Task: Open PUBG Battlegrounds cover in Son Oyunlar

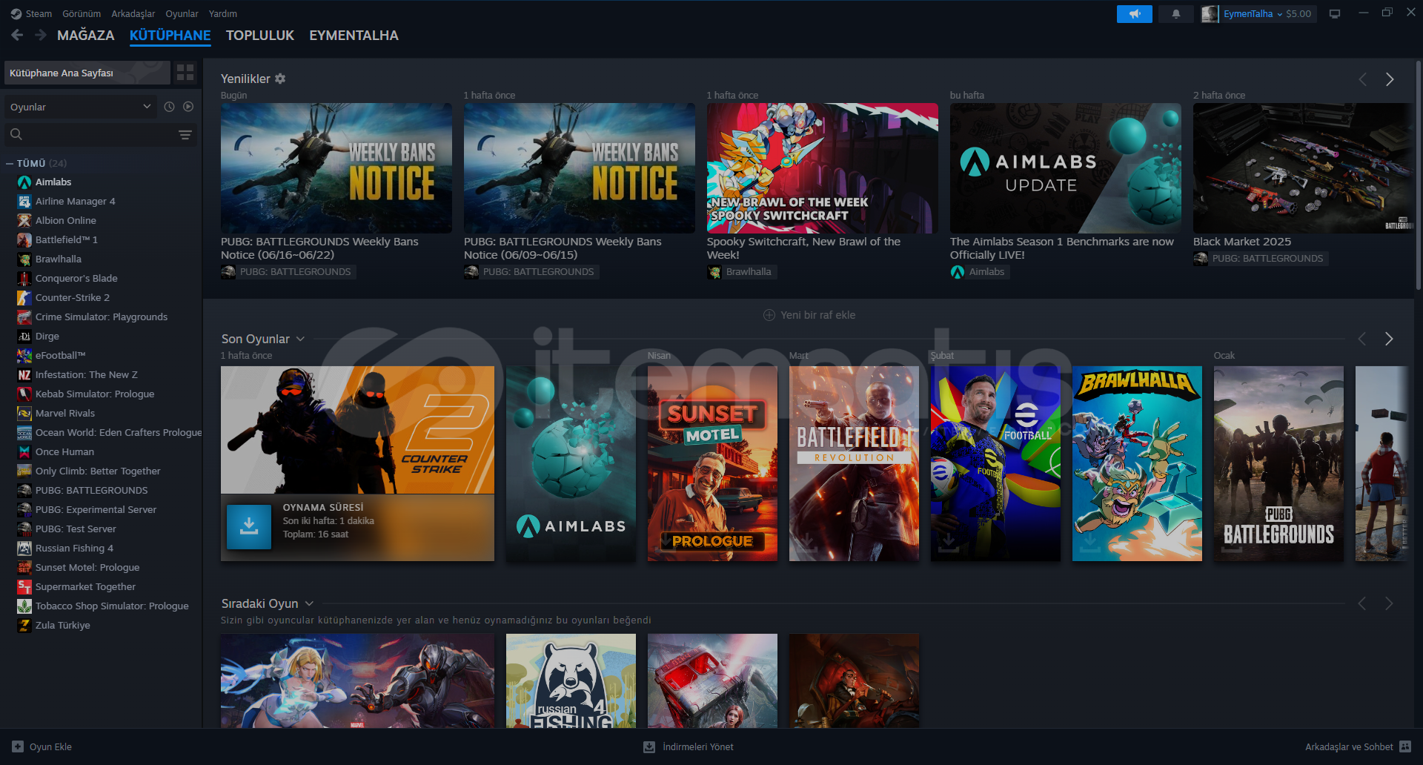Action: [x=1278, y=463]
